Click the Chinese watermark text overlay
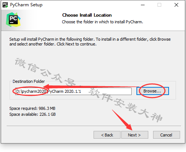 click(89, 90)
